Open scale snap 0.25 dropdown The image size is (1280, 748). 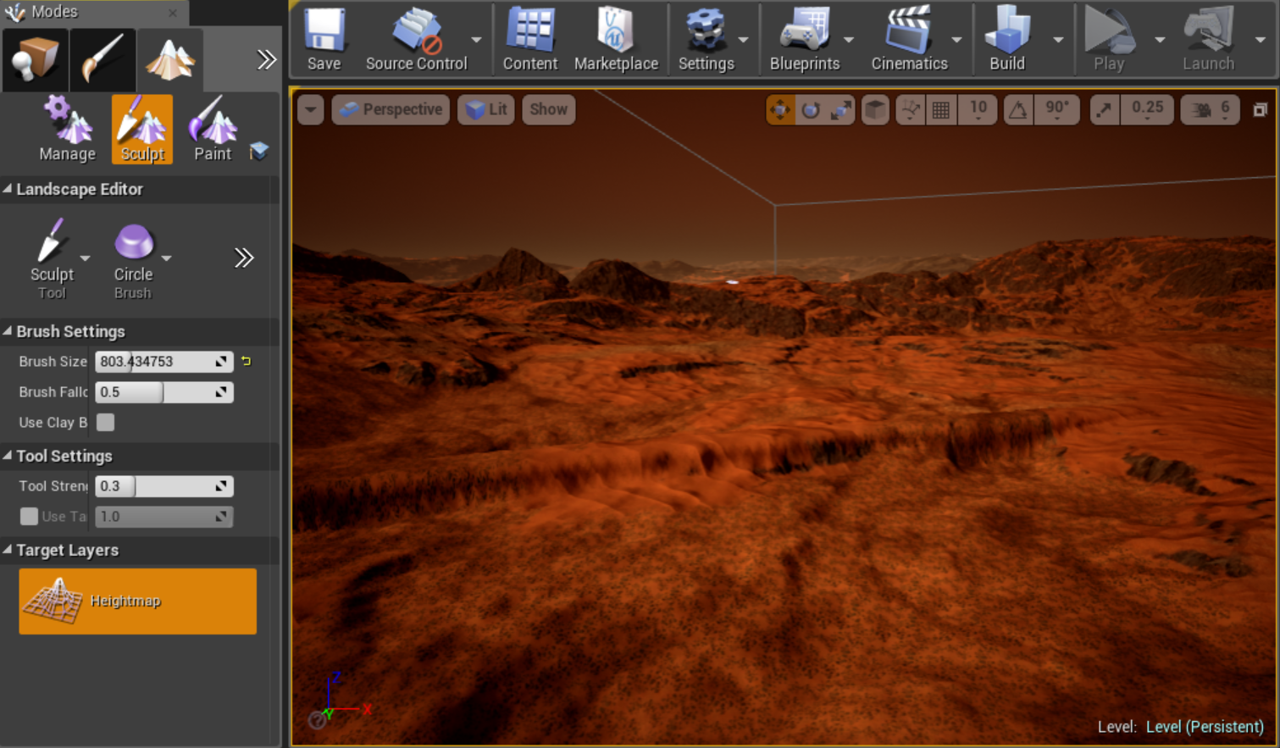(x=1148, y=109)
